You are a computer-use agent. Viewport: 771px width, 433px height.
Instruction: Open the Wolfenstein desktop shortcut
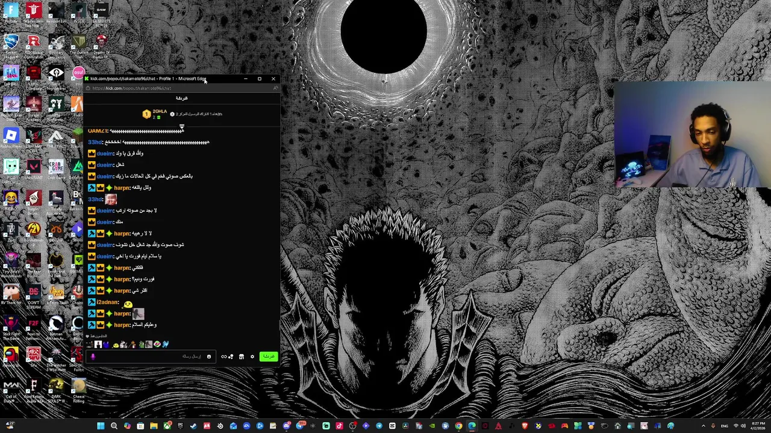(x=34, y=14)
